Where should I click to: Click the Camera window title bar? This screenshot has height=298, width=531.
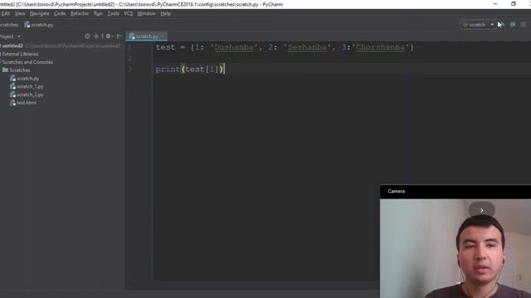tap(455, 191)
